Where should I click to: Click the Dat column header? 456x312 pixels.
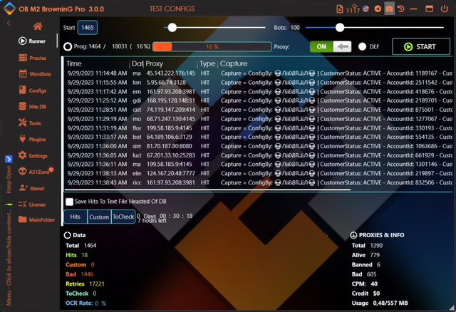[137, 63]
